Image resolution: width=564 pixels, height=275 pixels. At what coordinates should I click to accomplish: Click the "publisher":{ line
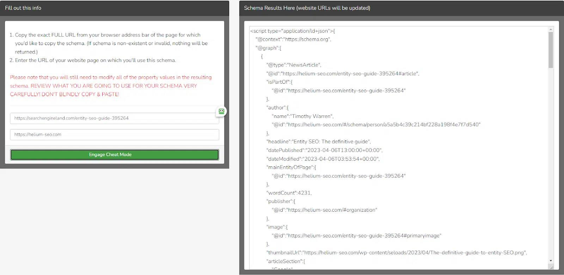[x=281, y=202]
